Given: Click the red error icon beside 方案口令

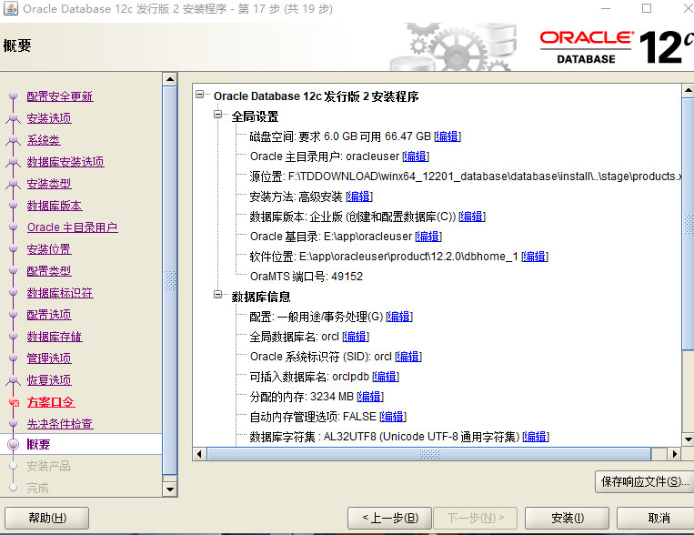Looking at the screenshot, I should pos(15,402).
